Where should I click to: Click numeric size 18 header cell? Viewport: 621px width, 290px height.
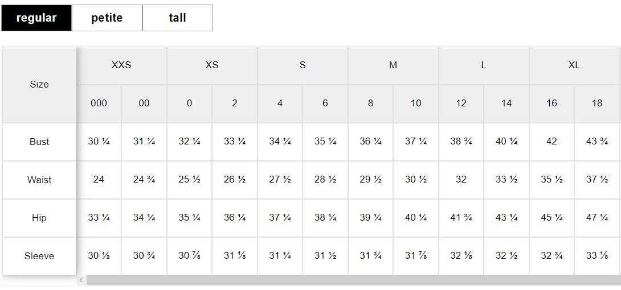coord(597,103)
